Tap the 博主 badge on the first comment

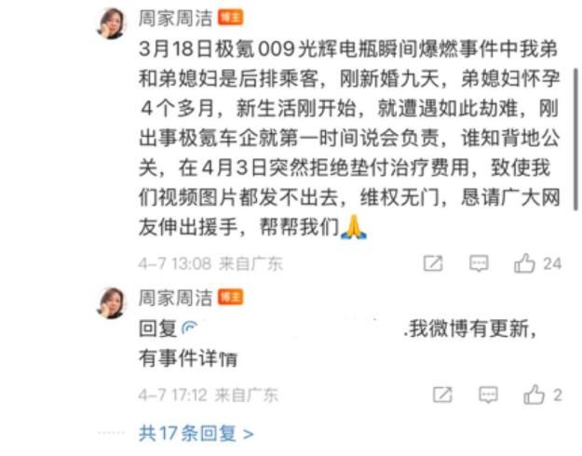tap(231, 18)
